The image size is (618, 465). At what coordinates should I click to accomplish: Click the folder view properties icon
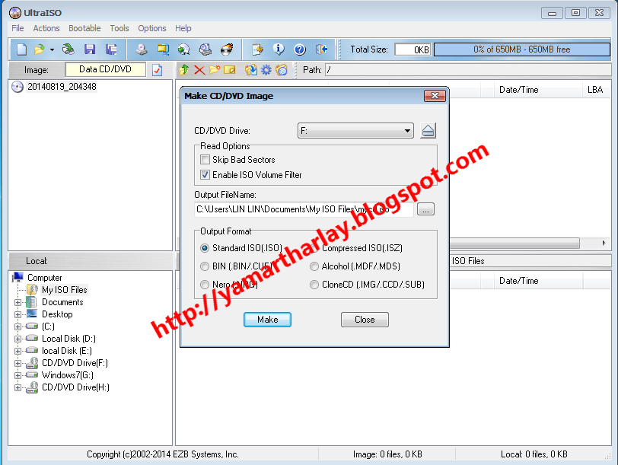tap(282, 70)
